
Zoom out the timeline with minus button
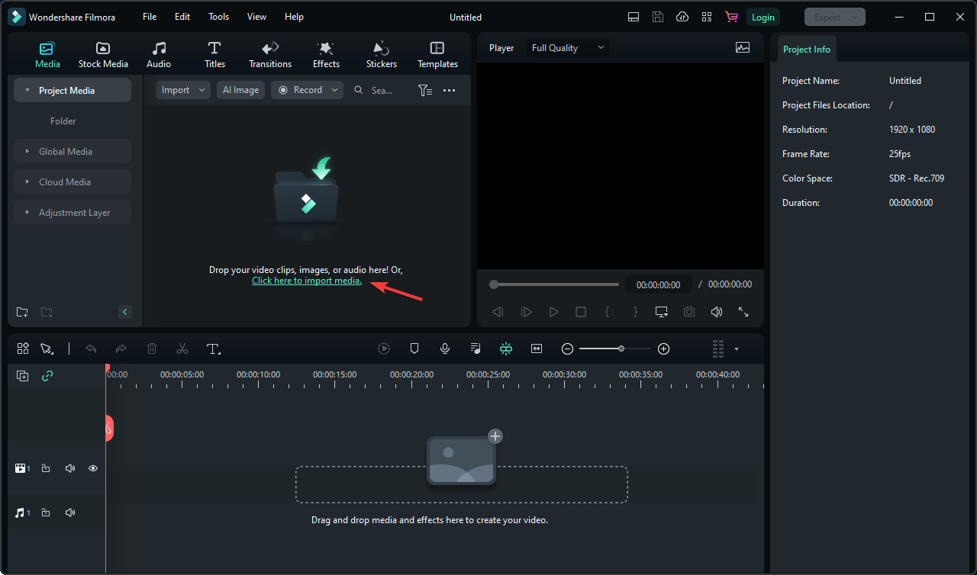[x=567, y=349]
